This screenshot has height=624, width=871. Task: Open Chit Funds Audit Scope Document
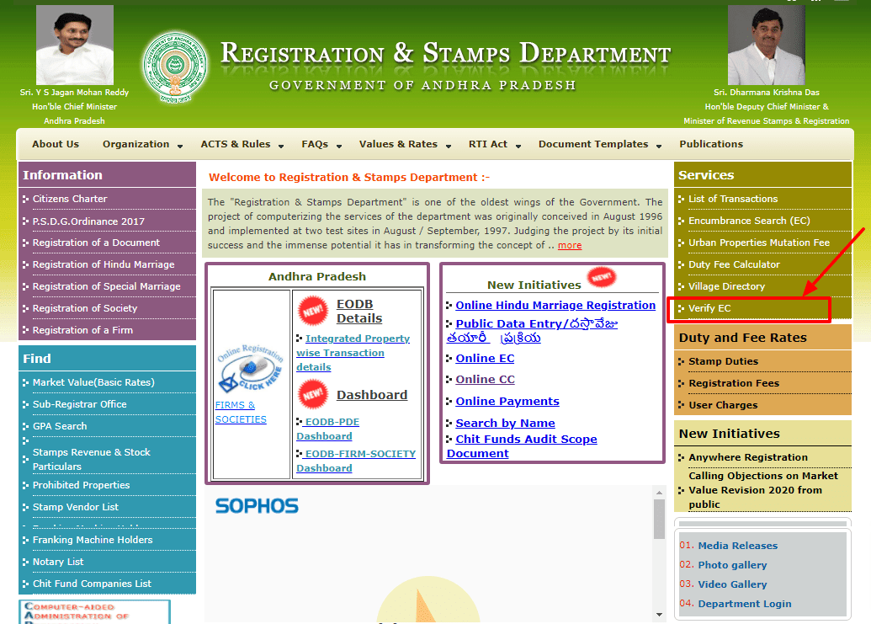(x=522, y=446)
